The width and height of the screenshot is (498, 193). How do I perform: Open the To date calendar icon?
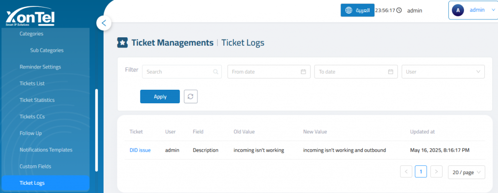pyautogui.click(x=391, y=72)
